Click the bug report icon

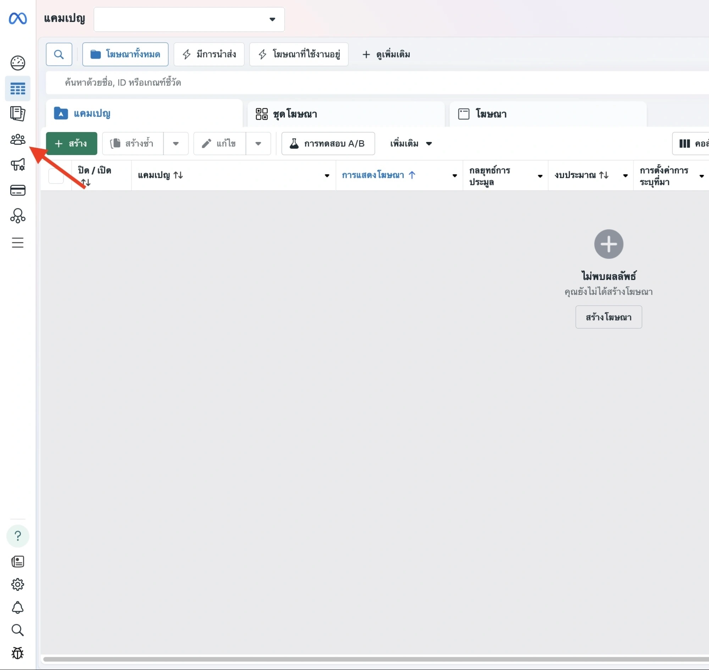17,653
